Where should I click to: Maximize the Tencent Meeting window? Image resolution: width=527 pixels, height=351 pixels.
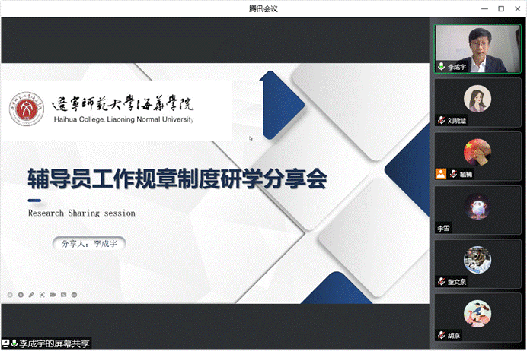pos(501,8)
